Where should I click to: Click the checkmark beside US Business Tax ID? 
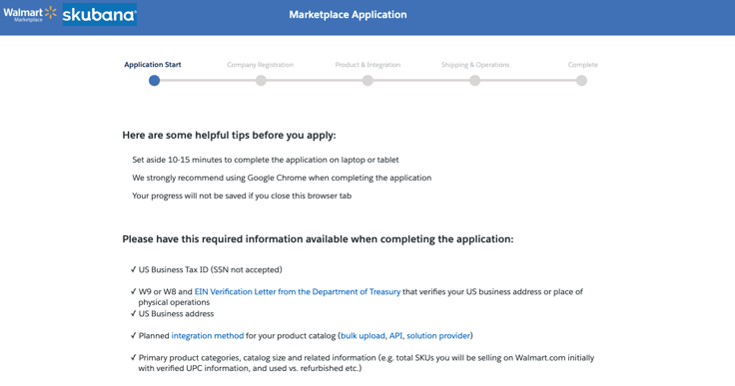tap(134, 270)
